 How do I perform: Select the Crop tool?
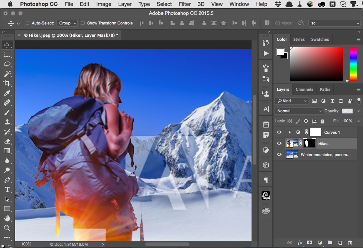(7, 83)
